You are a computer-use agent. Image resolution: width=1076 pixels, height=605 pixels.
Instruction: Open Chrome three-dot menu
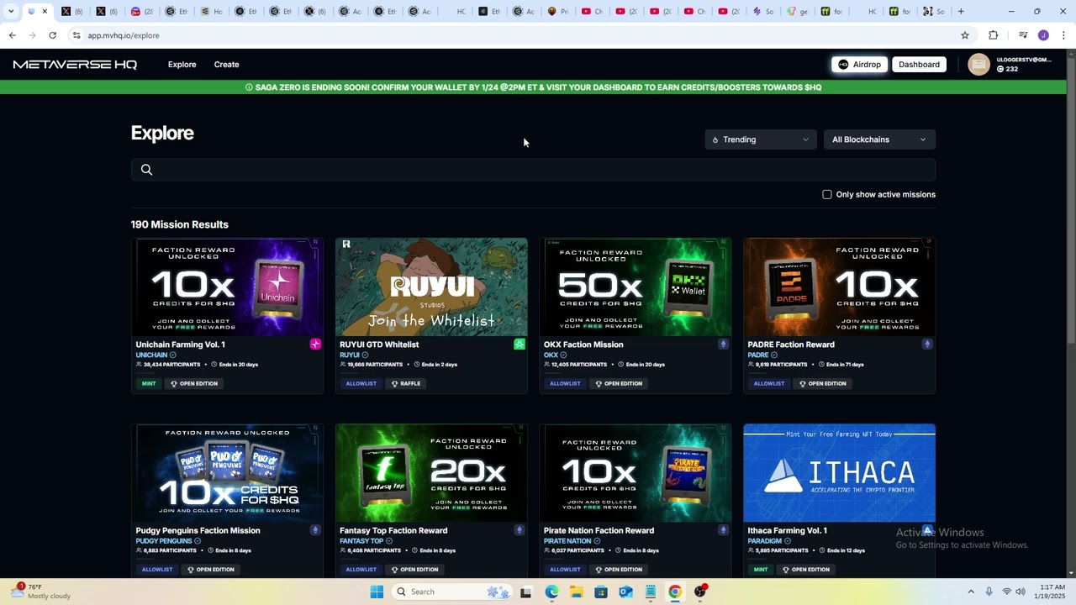(x=1063, y=35)
